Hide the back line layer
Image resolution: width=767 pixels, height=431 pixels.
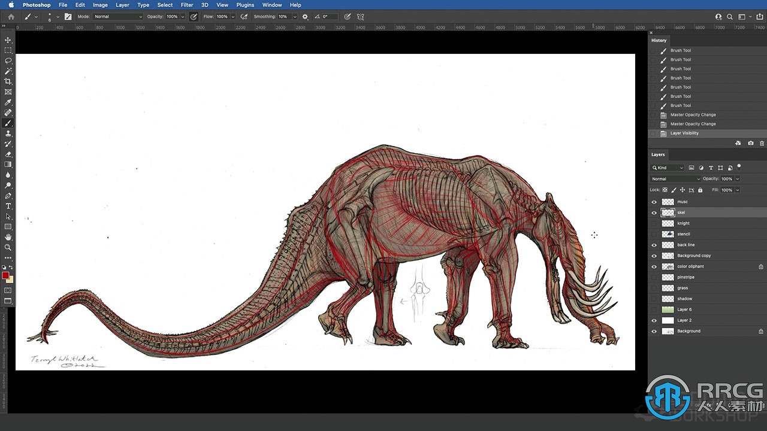click(654, 245)
